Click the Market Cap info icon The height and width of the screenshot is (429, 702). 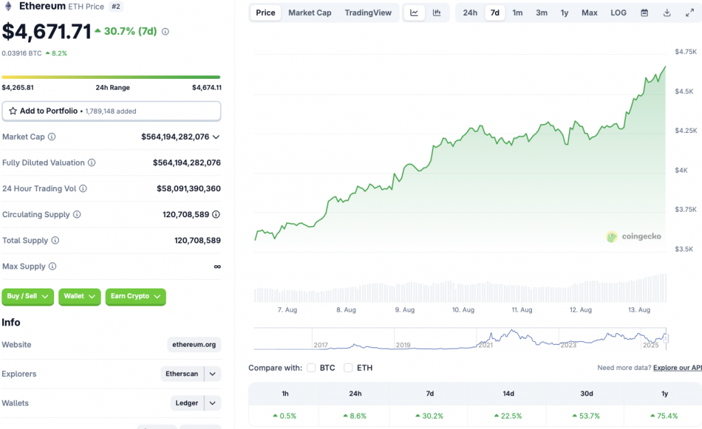[52, 137]
